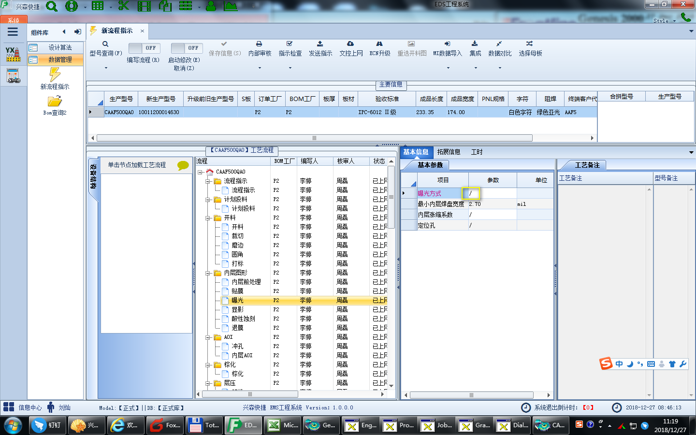Pin the component library panel with arrow-door icon

point(77,32)
